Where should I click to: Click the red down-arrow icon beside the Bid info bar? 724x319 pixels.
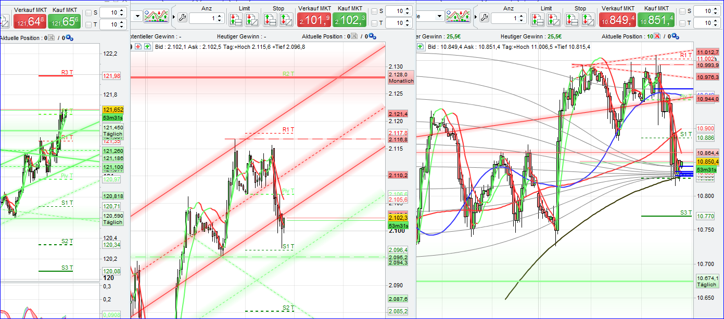click(138, 47)
